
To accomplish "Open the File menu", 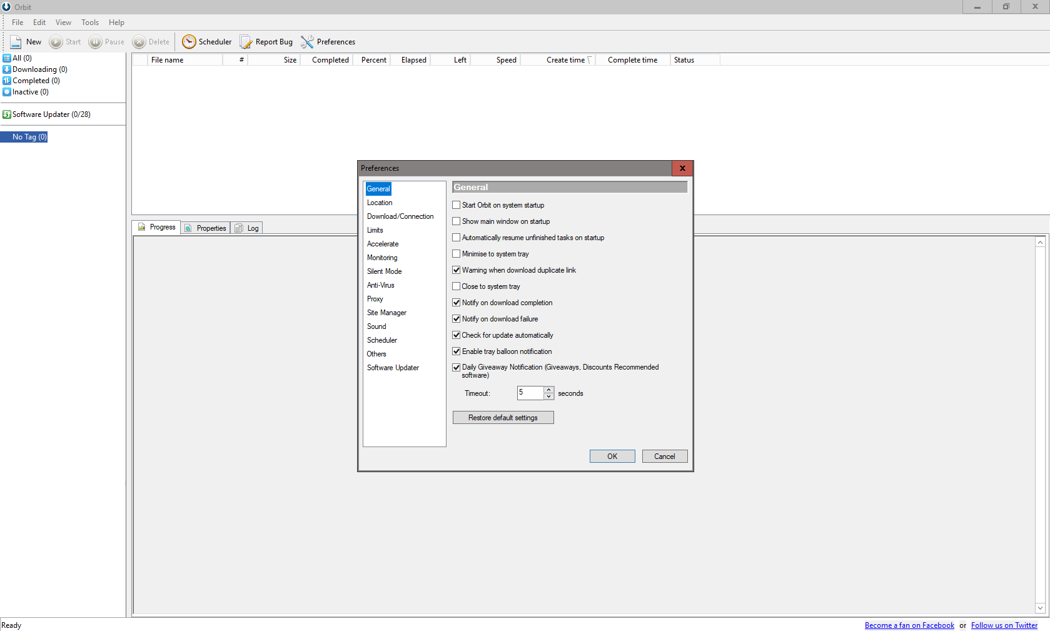I will click(18, 23).
